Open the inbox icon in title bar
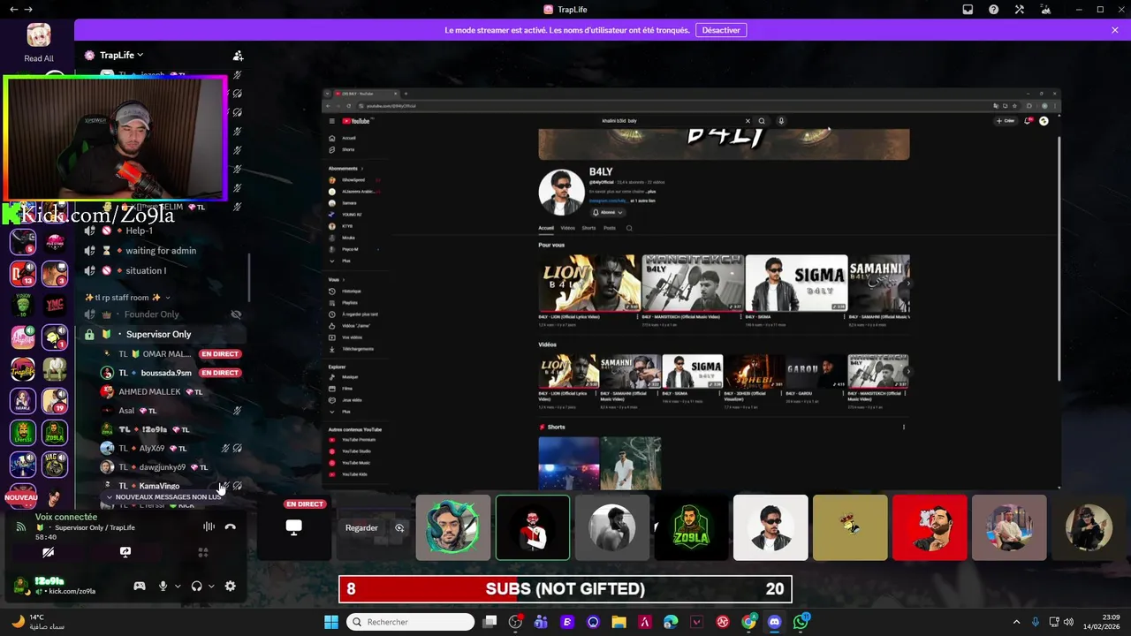This screenshot has width=1131, height=636. [x=968, y=9]
